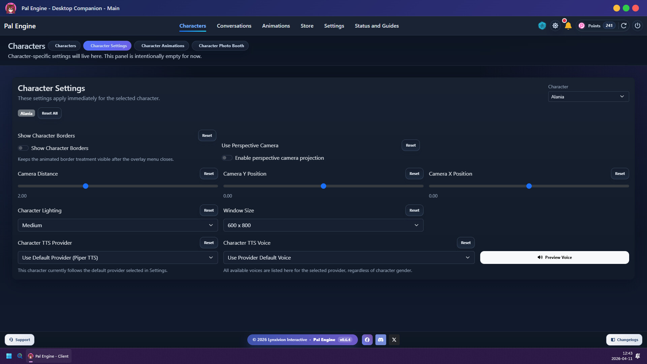Open Status and Guides nav tab
The width and height of the screenshot is (647, 364).
tap(377, 26)
